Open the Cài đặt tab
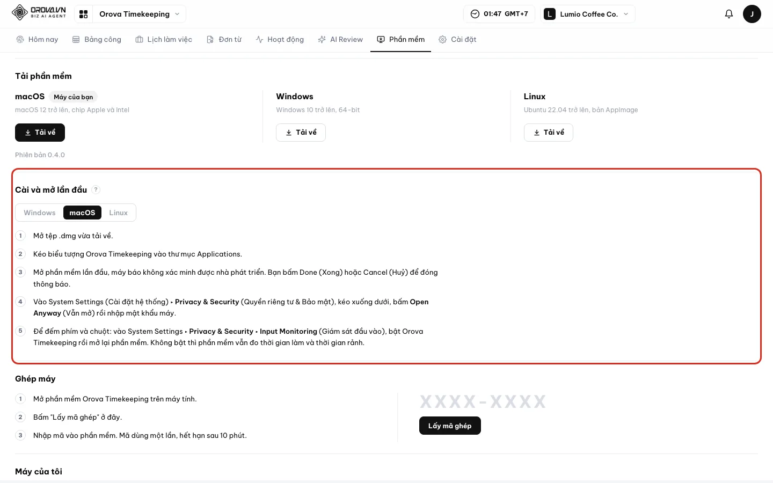Screen dimensions: 773x483 point(457,39)
